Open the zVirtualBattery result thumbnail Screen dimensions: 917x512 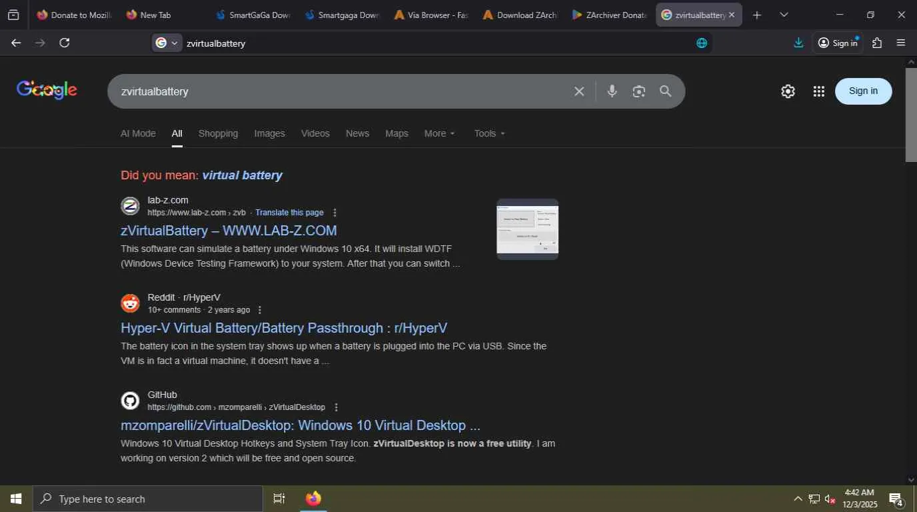coord(527,229)
